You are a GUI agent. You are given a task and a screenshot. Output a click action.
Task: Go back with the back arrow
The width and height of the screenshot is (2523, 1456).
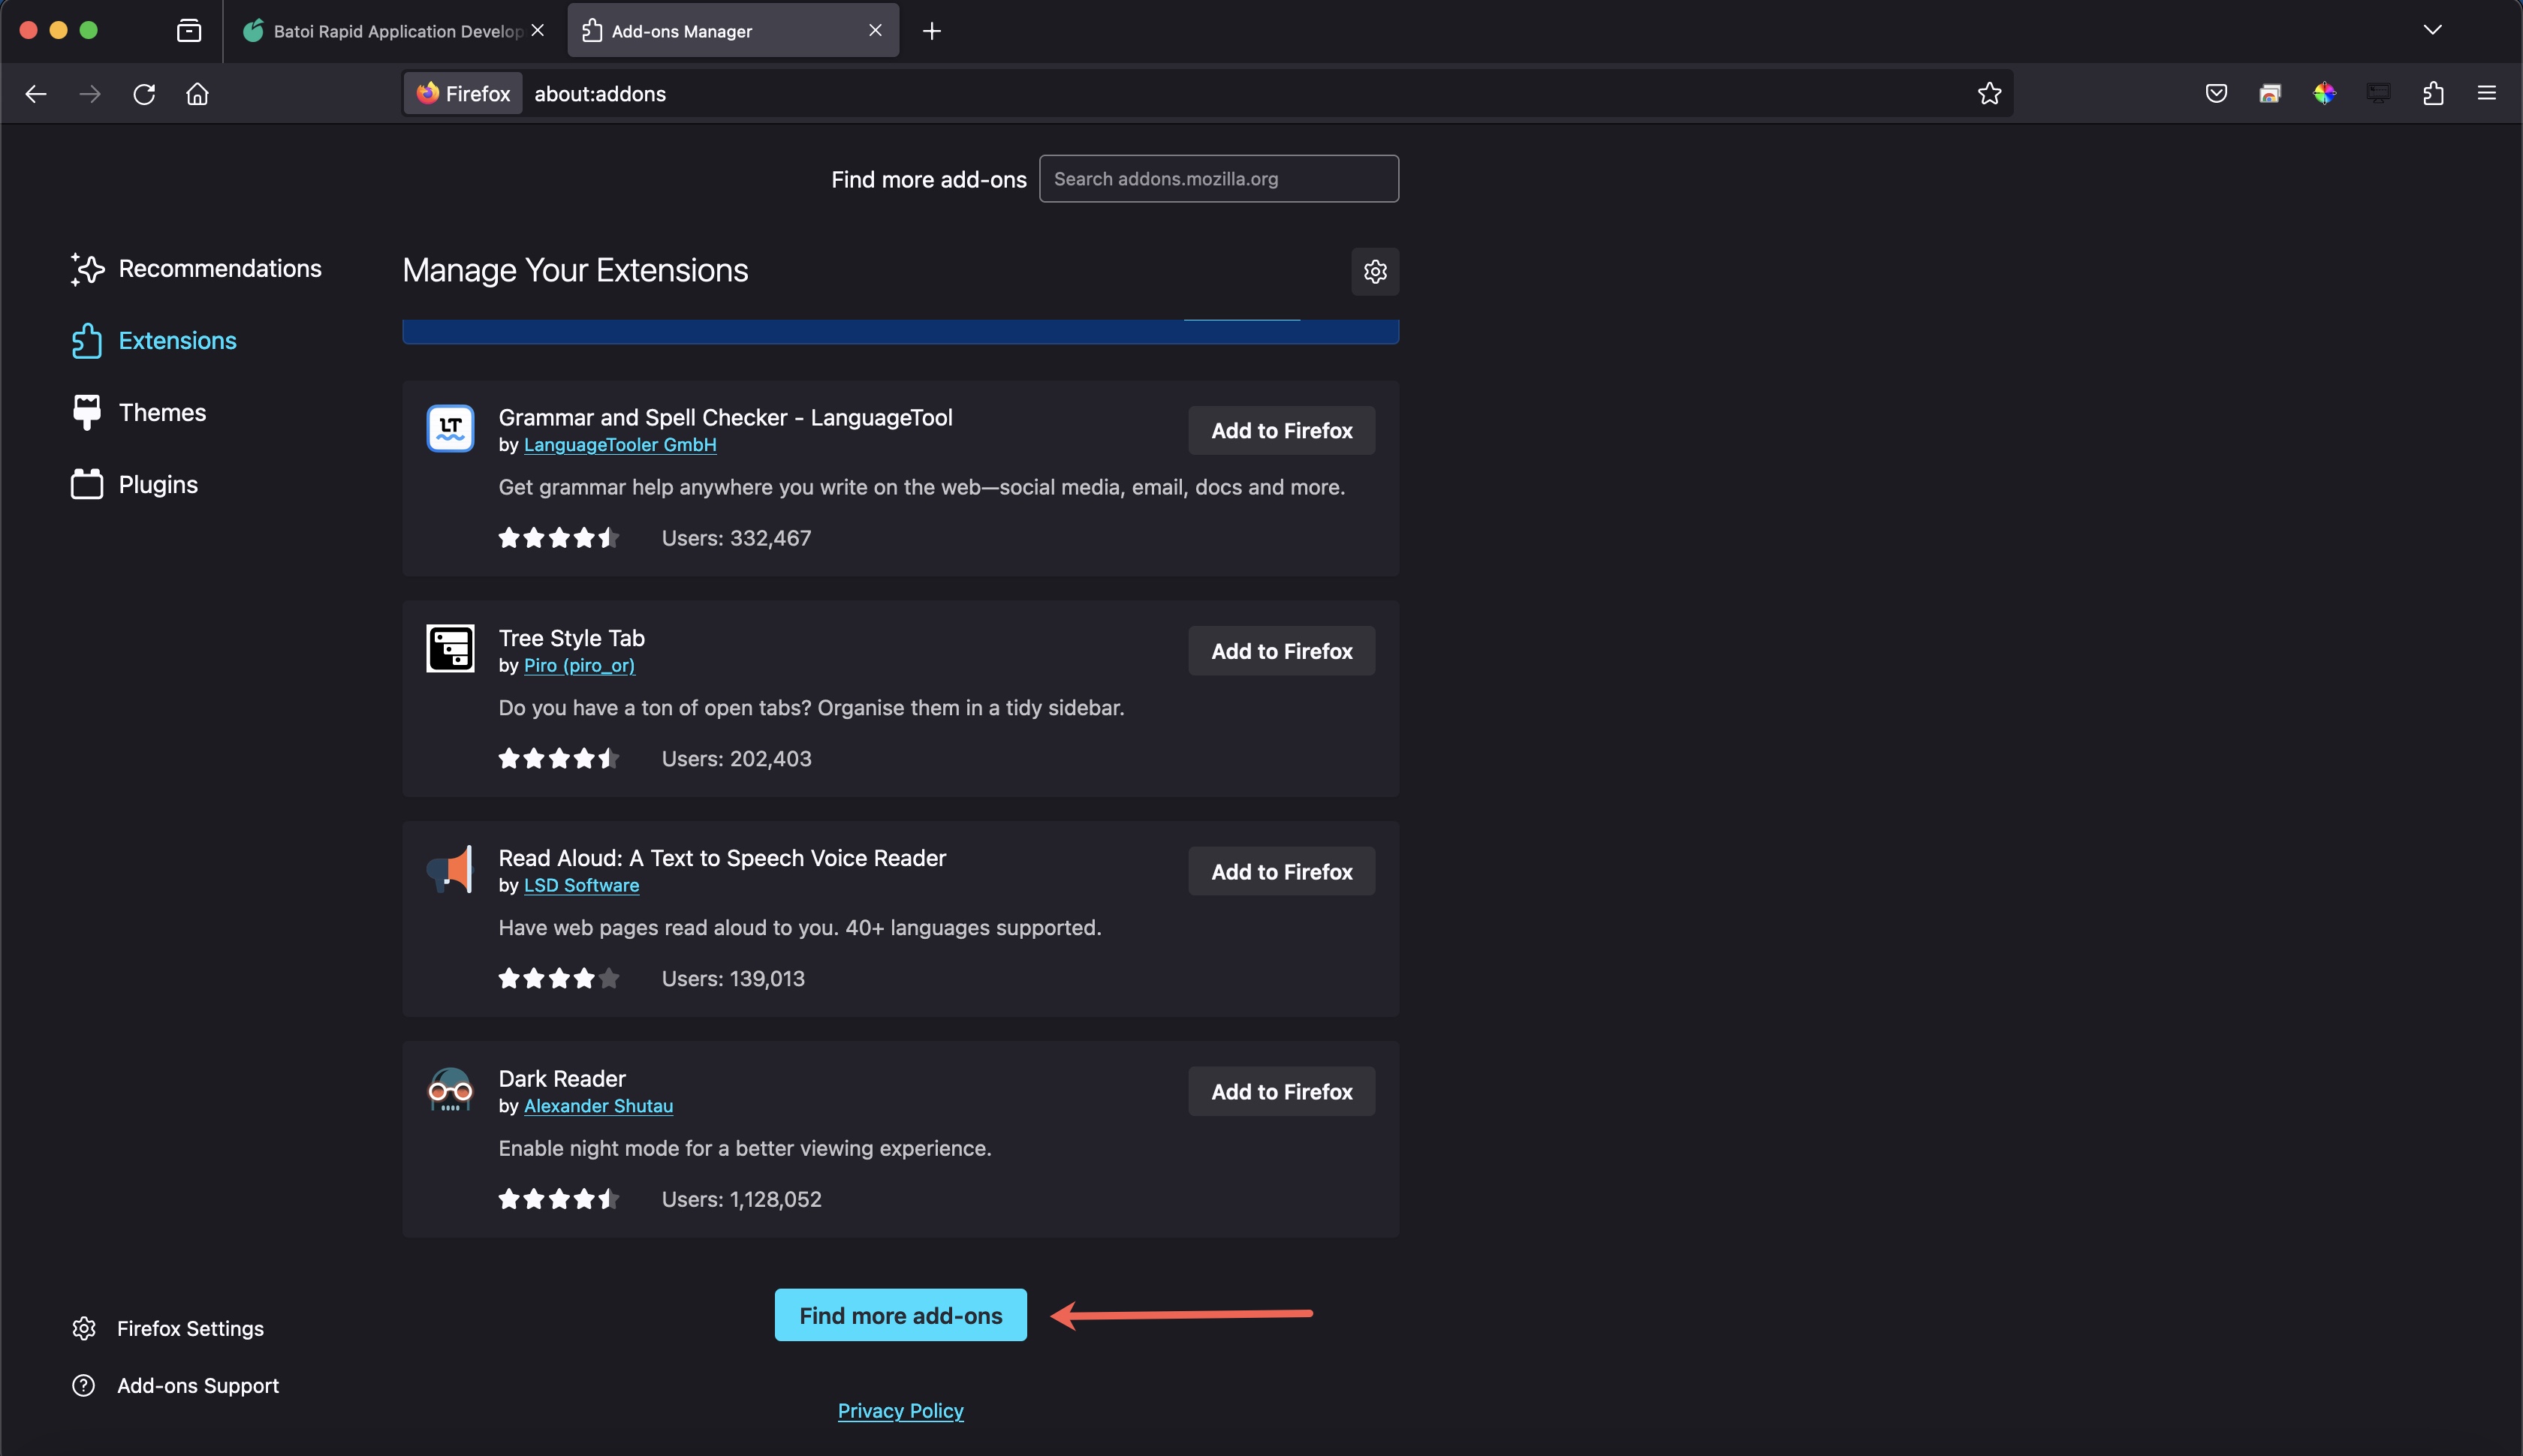[x=36, y=94]
